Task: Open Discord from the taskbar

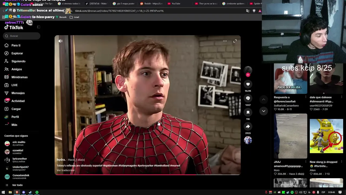Action: tap(24, 192)
